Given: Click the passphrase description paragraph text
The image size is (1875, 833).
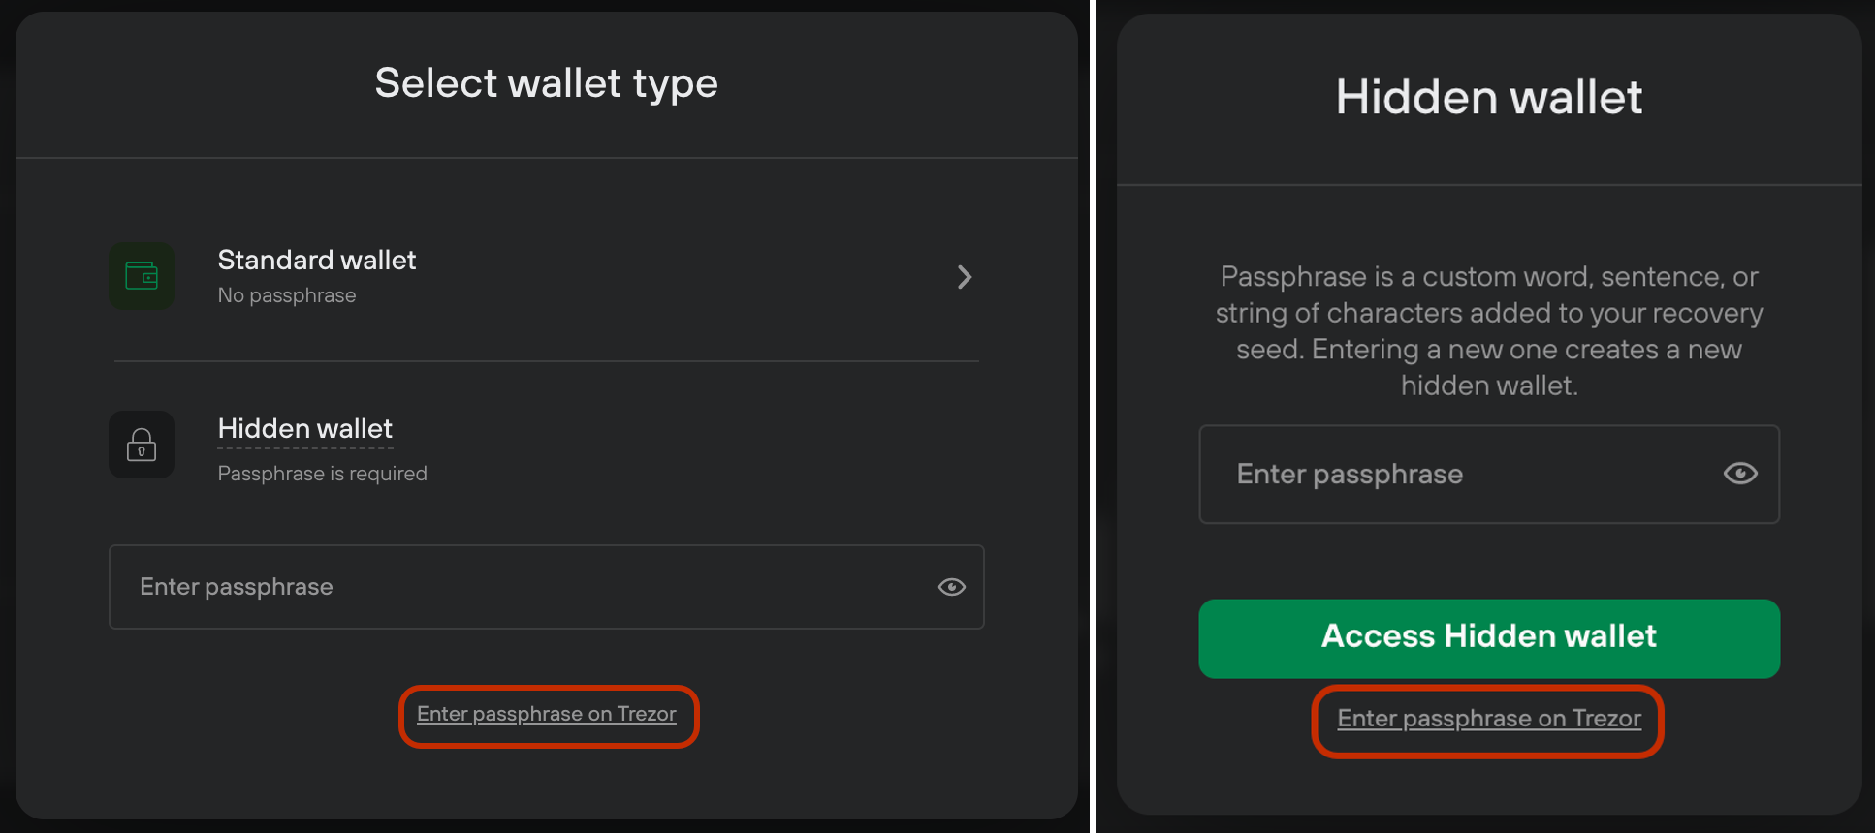Looking at the screenshot, I should tap(1489, 331).
